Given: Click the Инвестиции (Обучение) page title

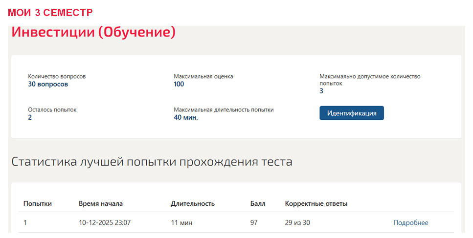Looking at the screenshot, I should pyautogui.click(x=93, y=32).
